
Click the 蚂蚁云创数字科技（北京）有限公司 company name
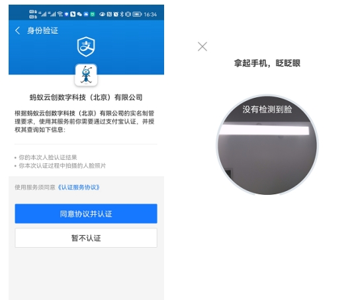(86, 97)
